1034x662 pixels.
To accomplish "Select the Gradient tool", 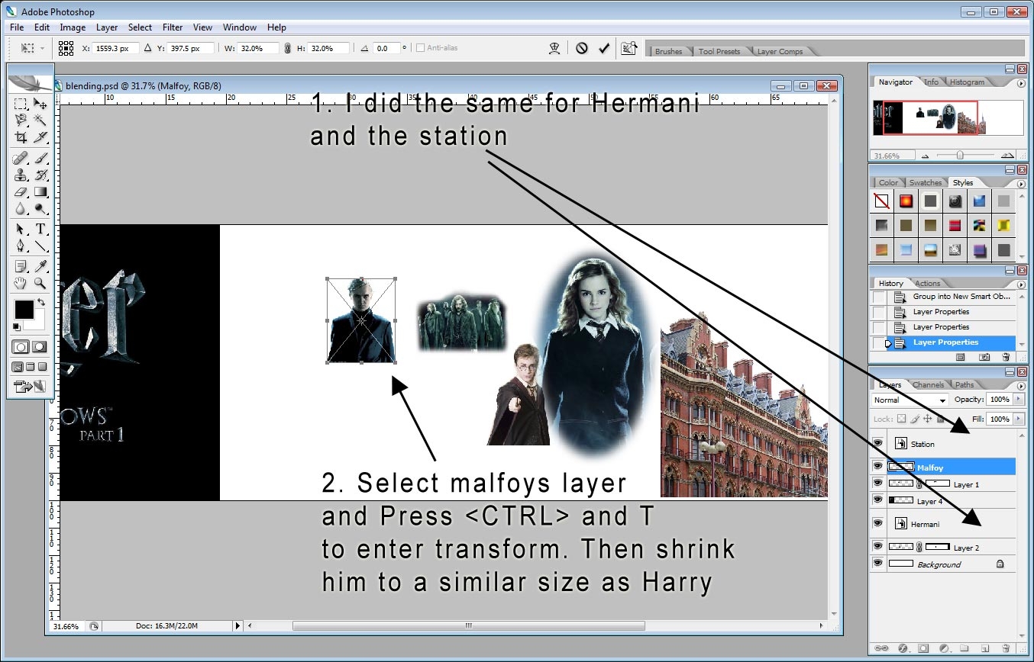I will point(40,191).
